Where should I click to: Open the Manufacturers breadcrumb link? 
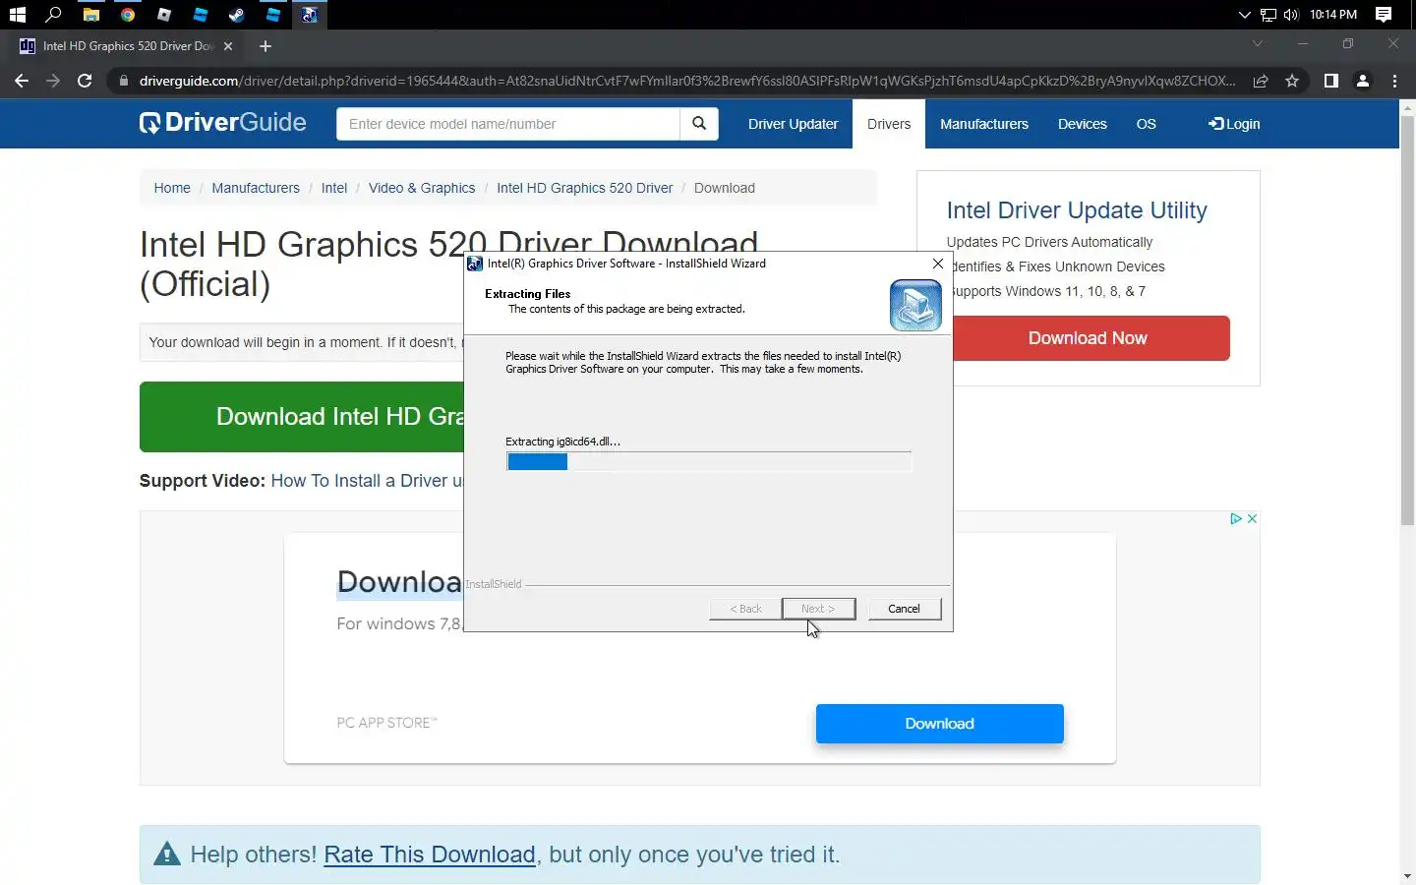256,188
